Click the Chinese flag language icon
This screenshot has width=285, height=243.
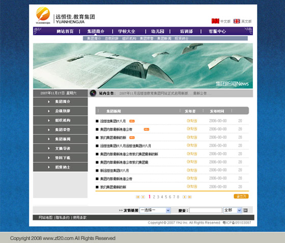(215, 21)
